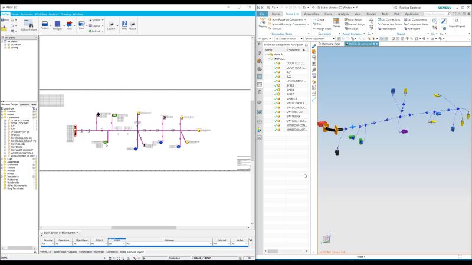
Task: Click Component Status in NX Report group
Action: [416, 24]
